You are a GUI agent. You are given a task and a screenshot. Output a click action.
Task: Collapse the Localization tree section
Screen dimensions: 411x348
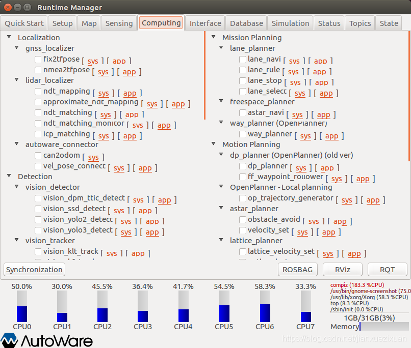pyautogui.click(x=10, y=38)
